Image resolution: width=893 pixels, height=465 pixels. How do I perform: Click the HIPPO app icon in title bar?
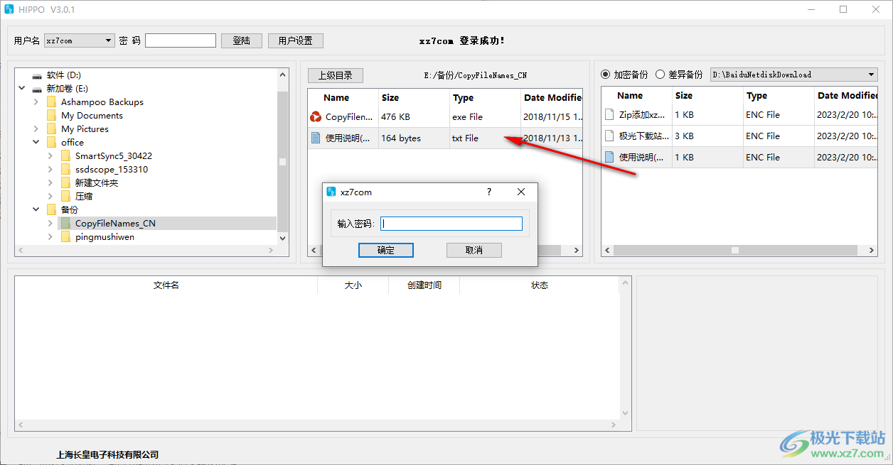pyautogui.click(x=9, y=9)
